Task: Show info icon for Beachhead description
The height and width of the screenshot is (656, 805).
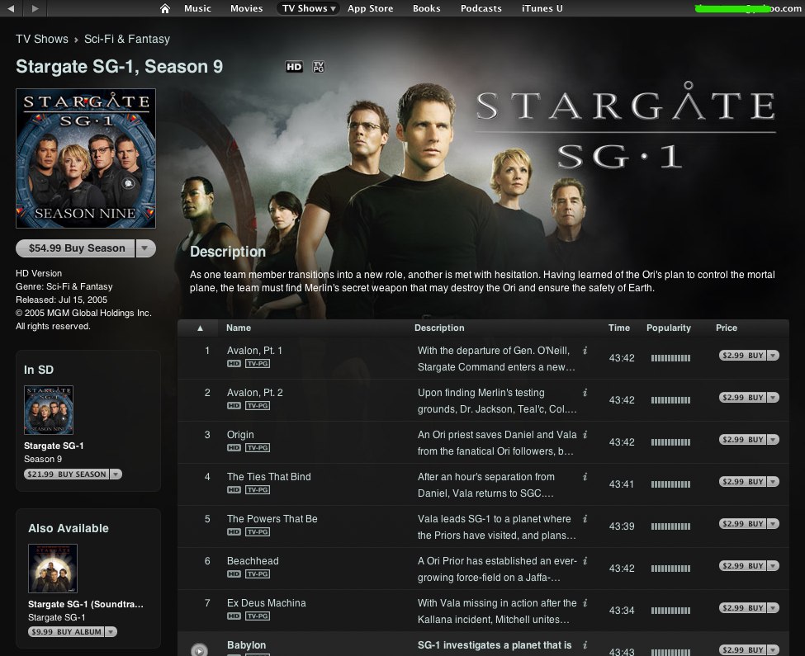Action: 585,560
